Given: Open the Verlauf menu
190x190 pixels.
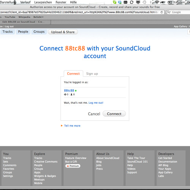Looking at the screenshot, I should tap(25, 2).
